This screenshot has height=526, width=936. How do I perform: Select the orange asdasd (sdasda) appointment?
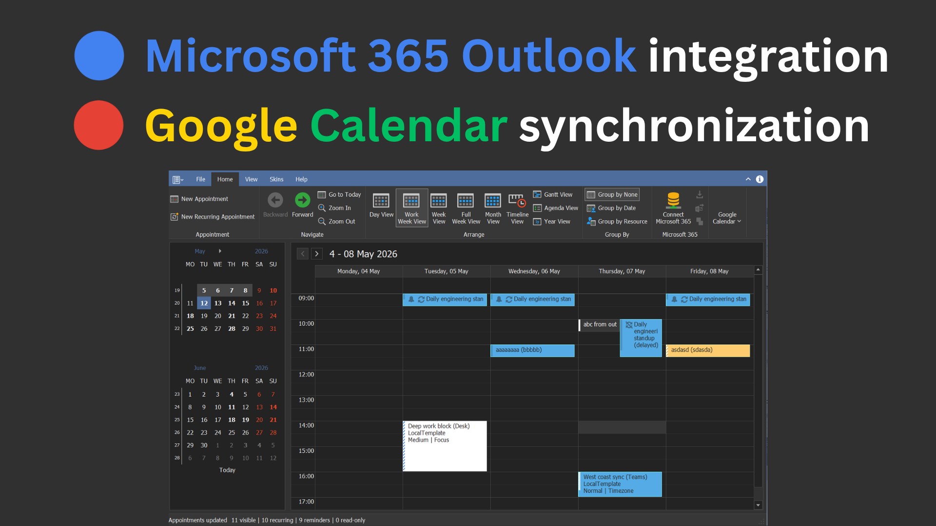click(x=708, y=350)
